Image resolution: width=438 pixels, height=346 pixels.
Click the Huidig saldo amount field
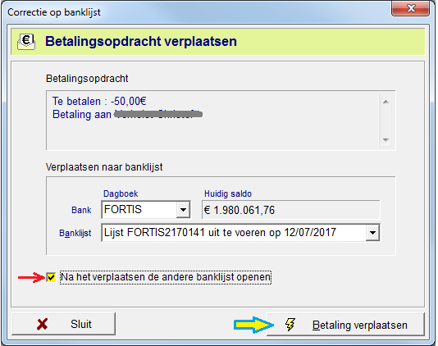[x=290, y=210]
